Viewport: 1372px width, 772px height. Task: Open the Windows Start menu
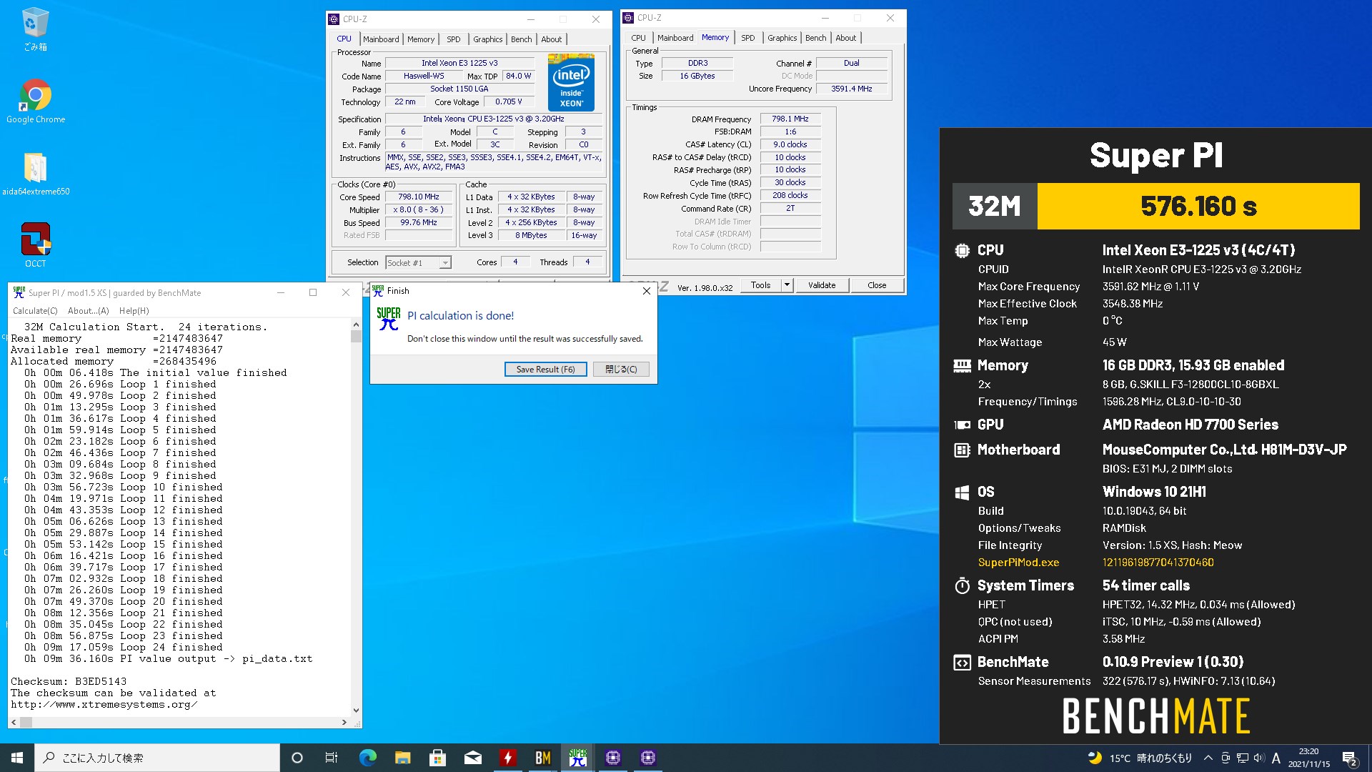17,758
